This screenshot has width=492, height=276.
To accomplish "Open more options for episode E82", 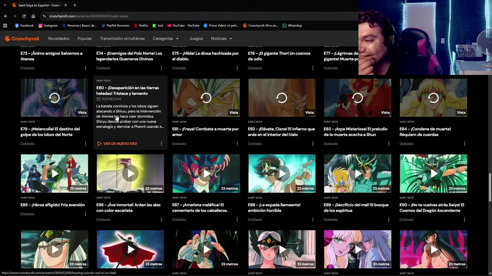I will click(x=312, y=144).
